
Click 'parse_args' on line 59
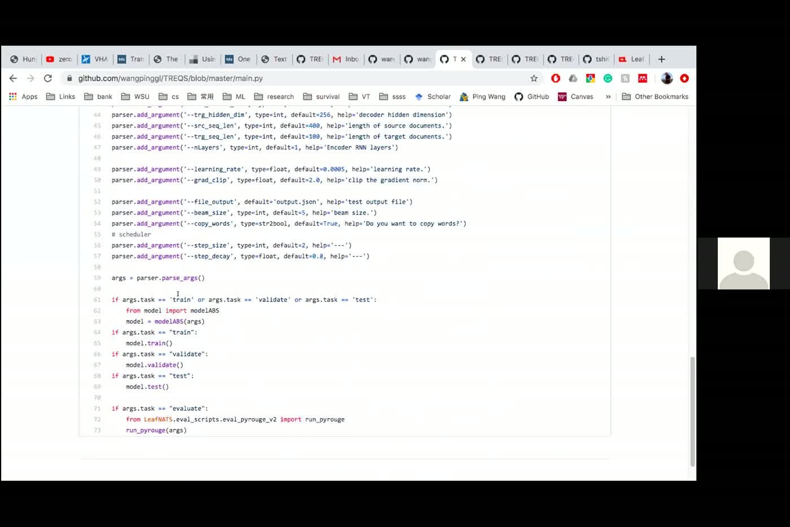click(x=179, y=278)
